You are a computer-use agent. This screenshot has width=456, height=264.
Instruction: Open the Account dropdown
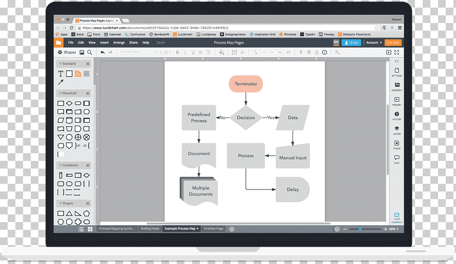pyautogui.click(x=374, y=42)
